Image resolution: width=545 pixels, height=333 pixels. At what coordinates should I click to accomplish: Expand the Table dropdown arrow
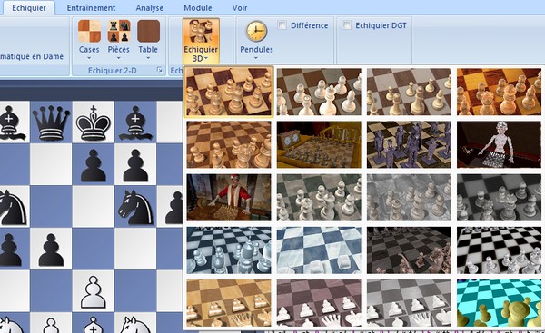pos(148,58)
